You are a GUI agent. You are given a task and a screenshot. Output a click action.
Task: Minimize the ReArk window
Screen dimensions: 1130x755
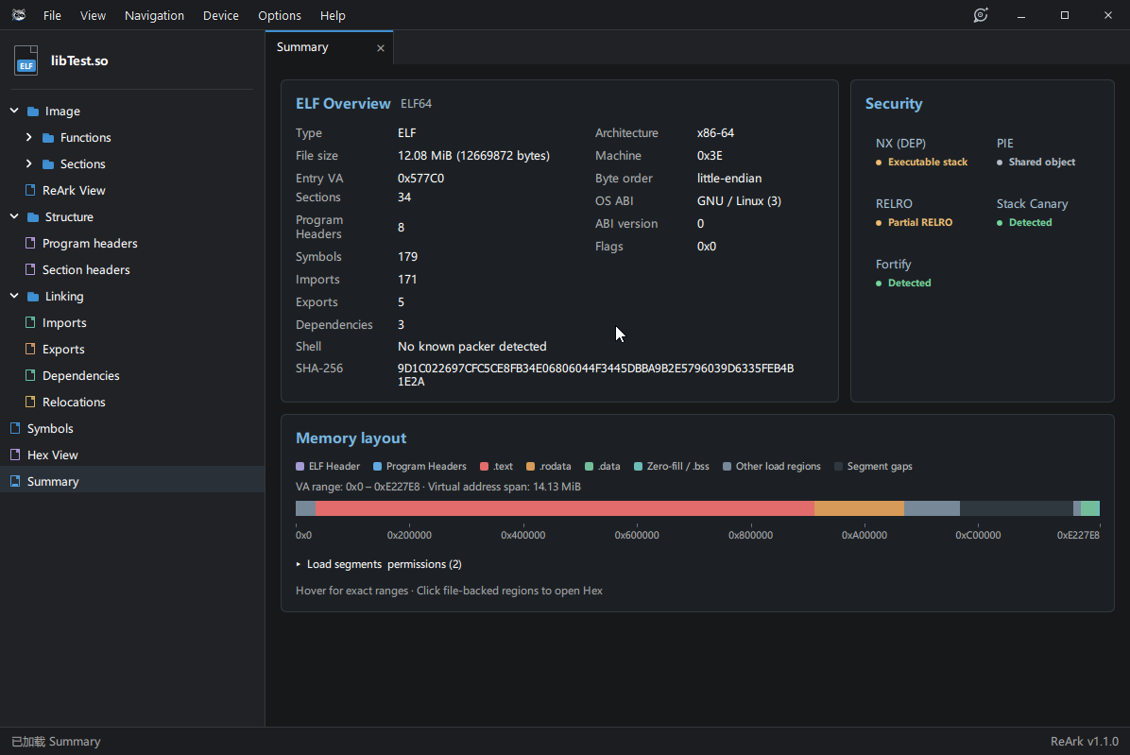pyautogui.click(x=1021, y=15)
